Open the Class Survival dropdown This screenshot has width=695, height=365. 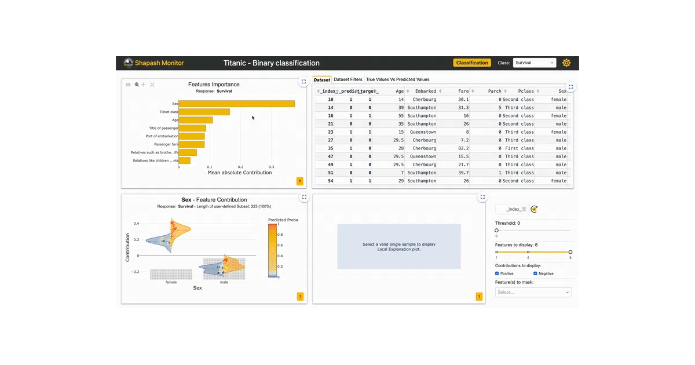tap(535, 63)
